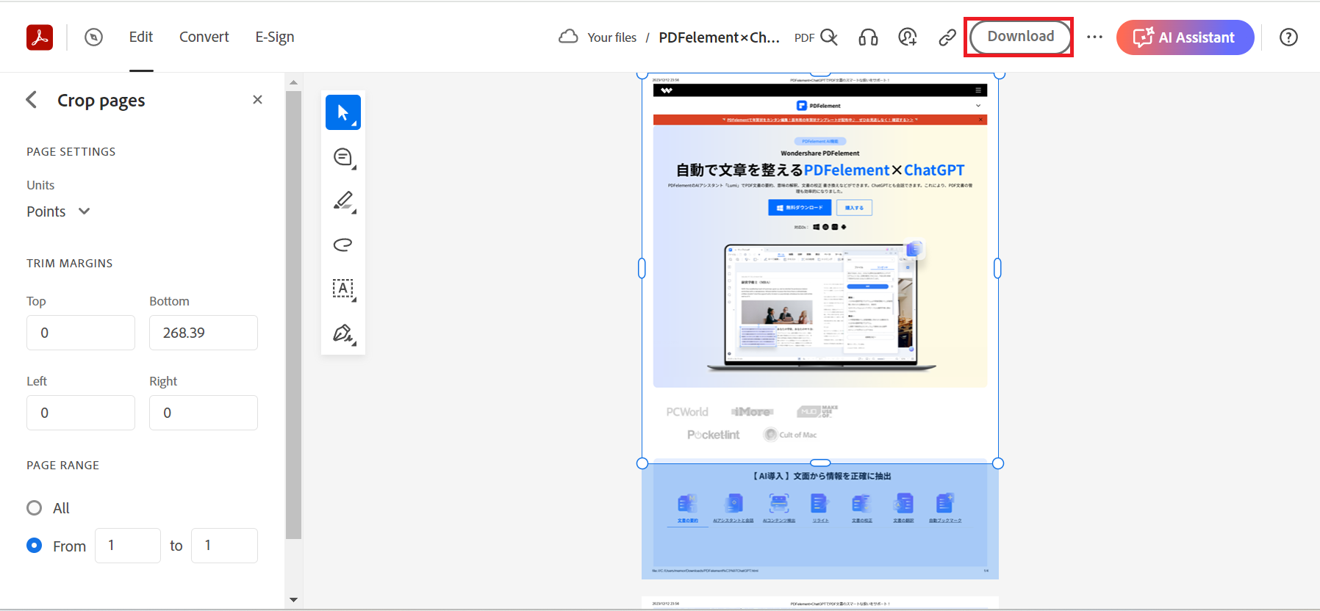Open the Points units dropdown

pyautogui.click(x=58, y=211)
